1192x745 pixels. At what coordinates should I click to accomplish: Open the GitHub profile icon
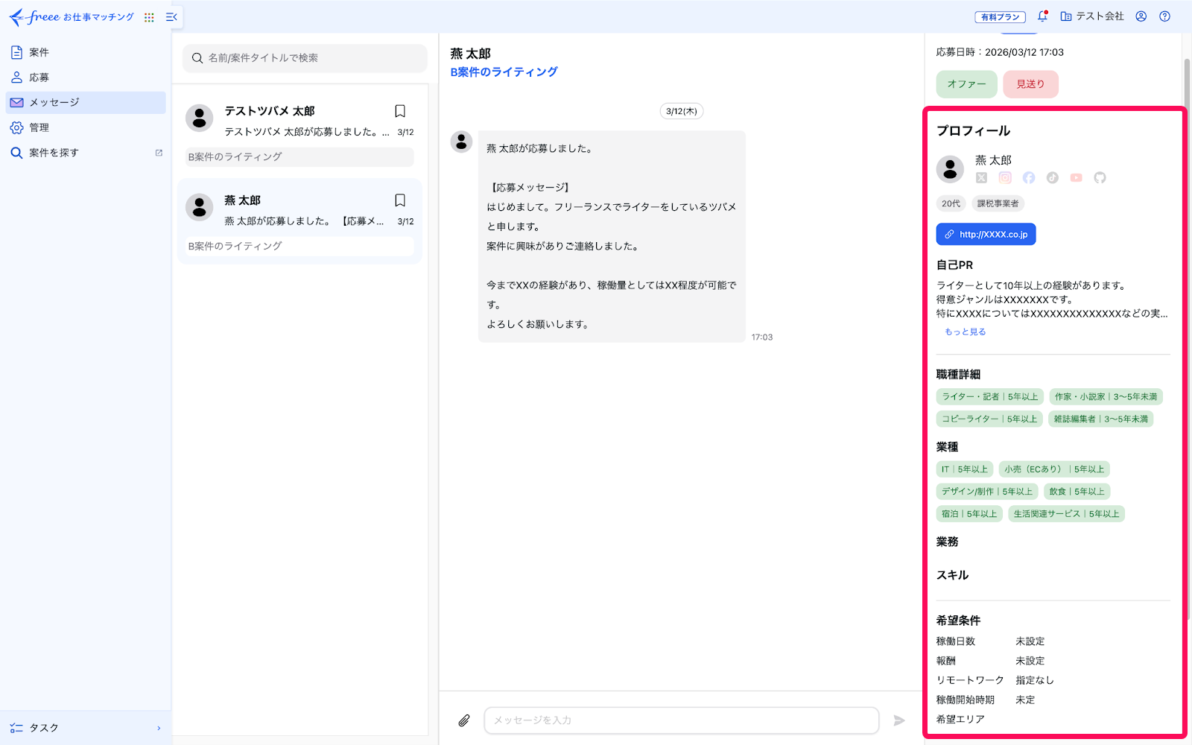1100,177
